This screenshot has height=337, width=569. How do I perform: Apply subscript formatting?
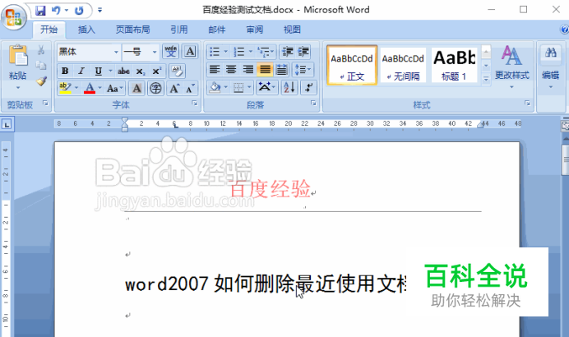(140, 72)
